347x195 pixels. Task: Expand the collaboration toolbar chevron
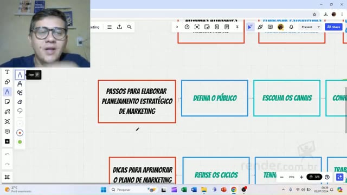(177, 27)
